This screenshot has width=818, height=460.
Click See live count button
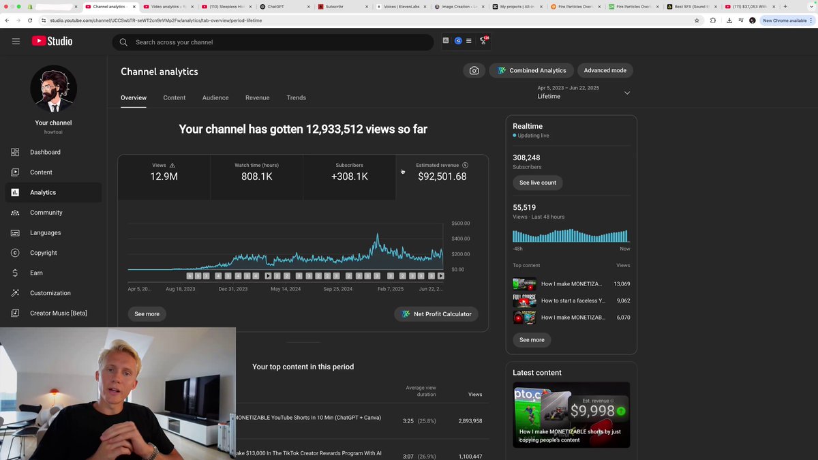coord(538,183)
